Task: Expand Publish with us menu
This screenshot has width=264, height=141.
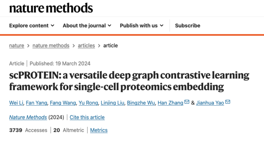Action: (x=142, y=26)
